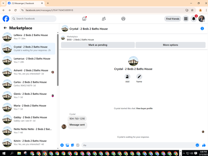The image size is (208, 156).
Task: Click the large house thumbnail in chat
Action: click(133, 61)
